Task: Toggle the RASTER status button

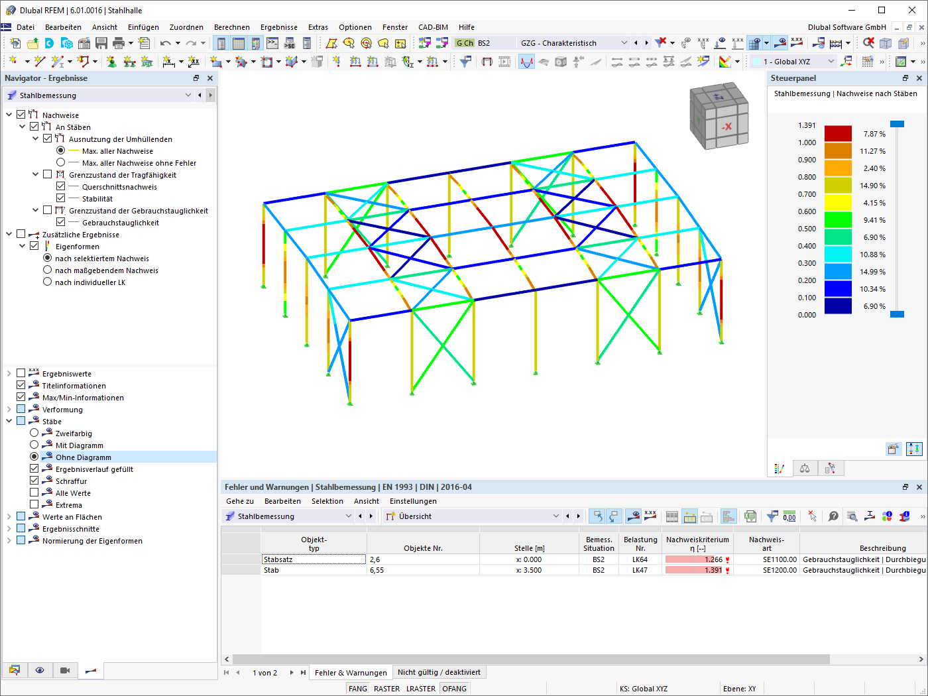Action: click(386, 689)
